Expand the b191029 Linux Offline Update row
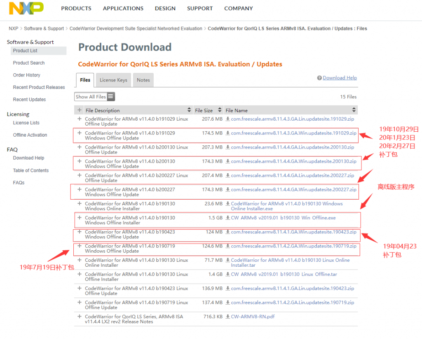Screen dimensions: 422x340 pos(80,119)
